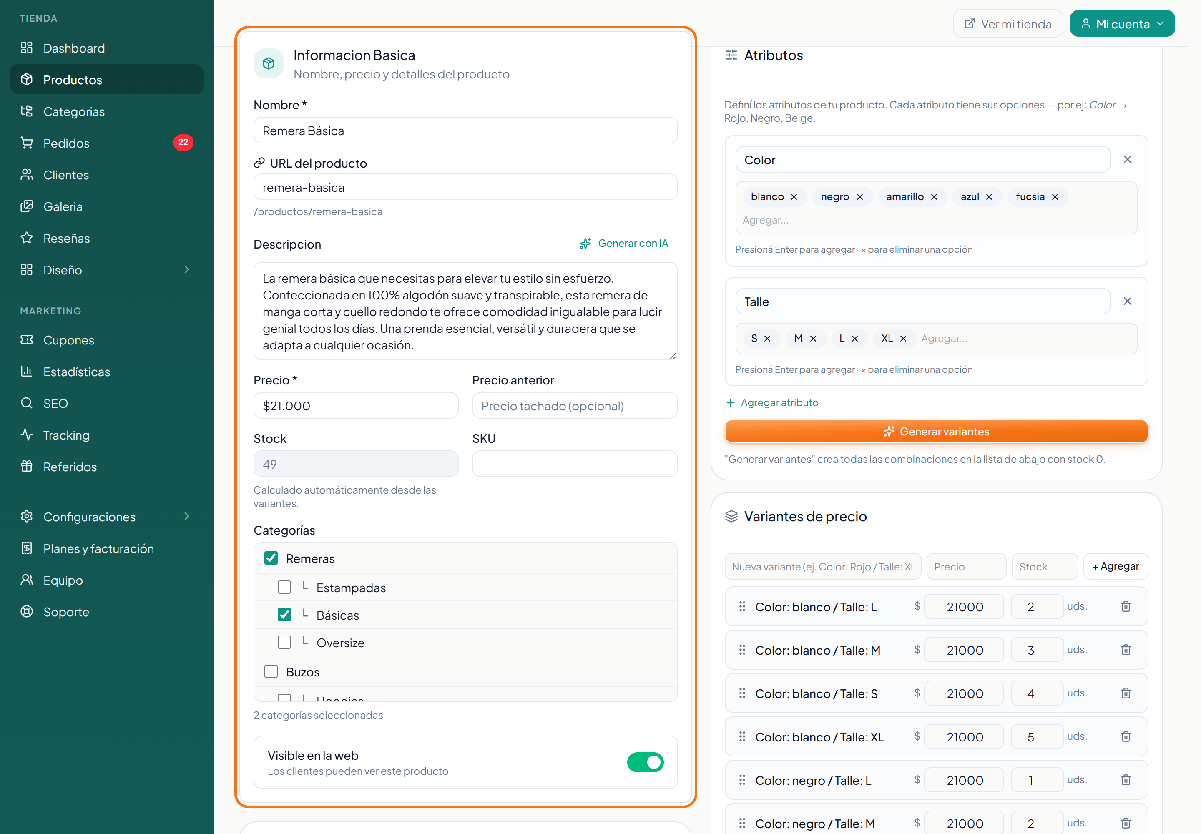Remove the M size chip

pos(813,339)
